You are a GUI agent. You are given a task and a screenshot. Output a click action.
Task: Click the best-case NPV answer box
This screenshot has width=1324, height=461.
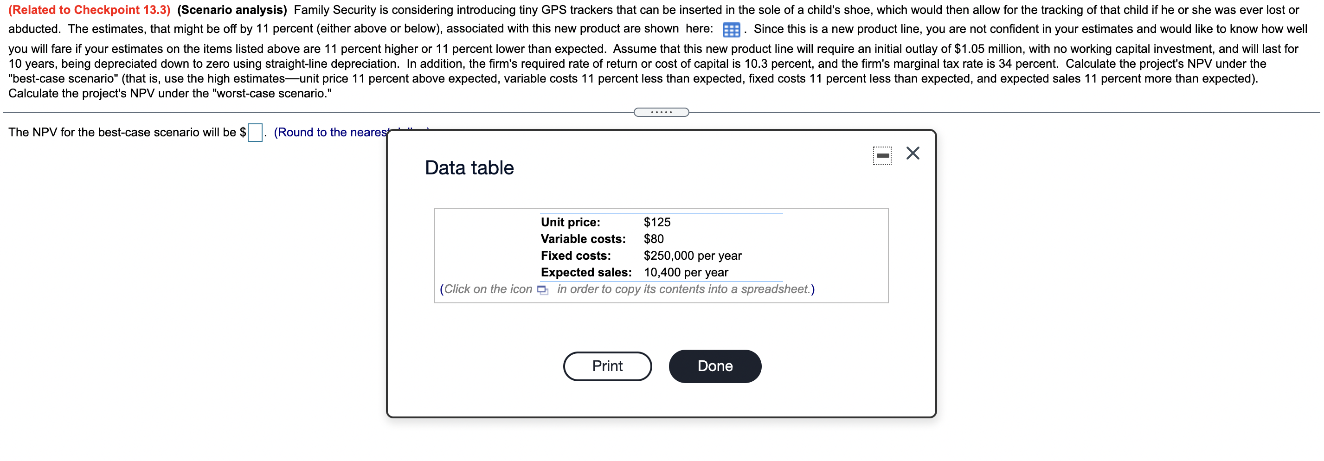[x=255, y=133]
